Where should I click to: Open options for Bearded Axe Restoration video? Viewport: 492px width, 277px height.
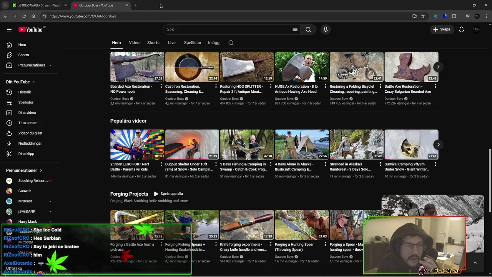click(x=161, y=87)
